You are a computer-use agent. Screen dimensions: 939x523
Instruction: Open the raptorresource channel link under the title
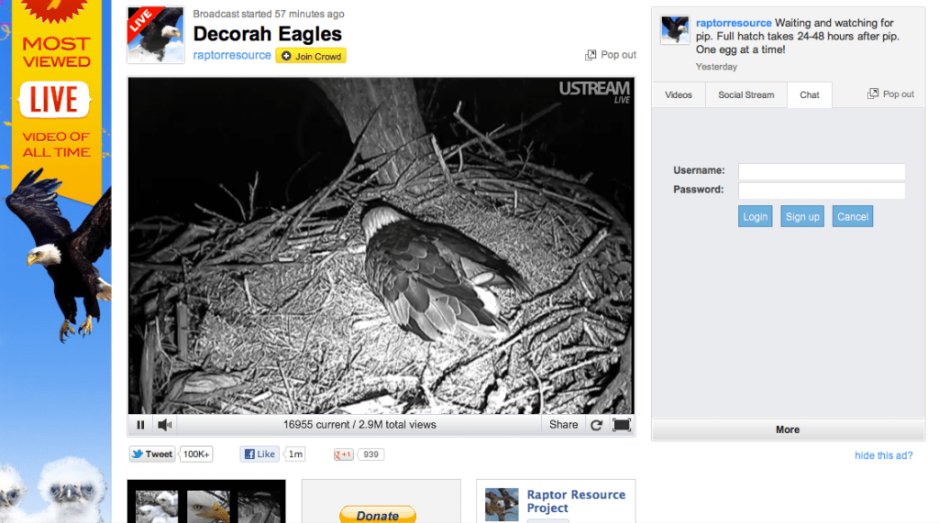point(232,55)
